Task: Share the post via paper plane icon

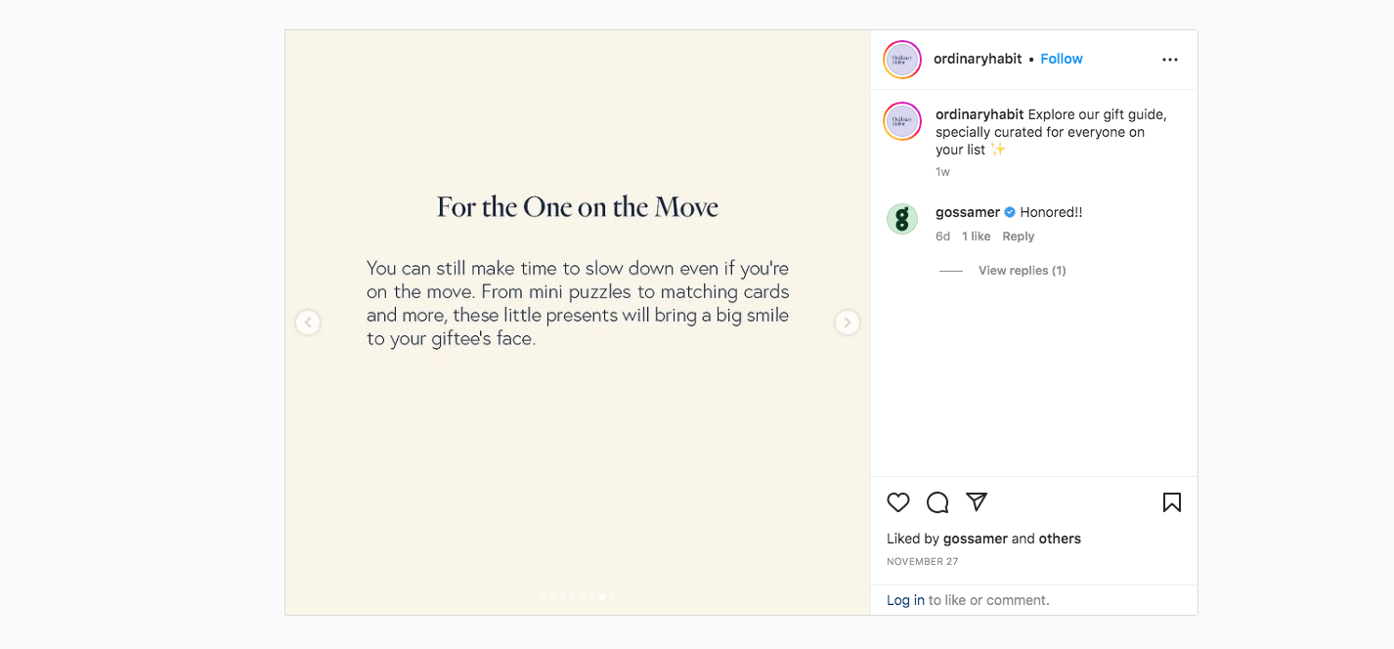Action: pos(977,501)
